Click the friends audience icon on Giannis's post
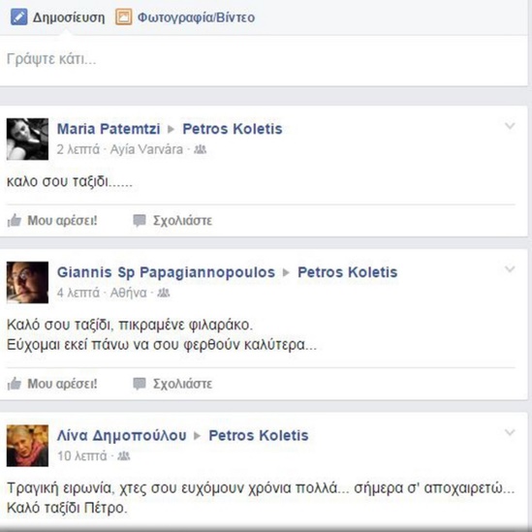532x532 pixels. pos(163,293)
